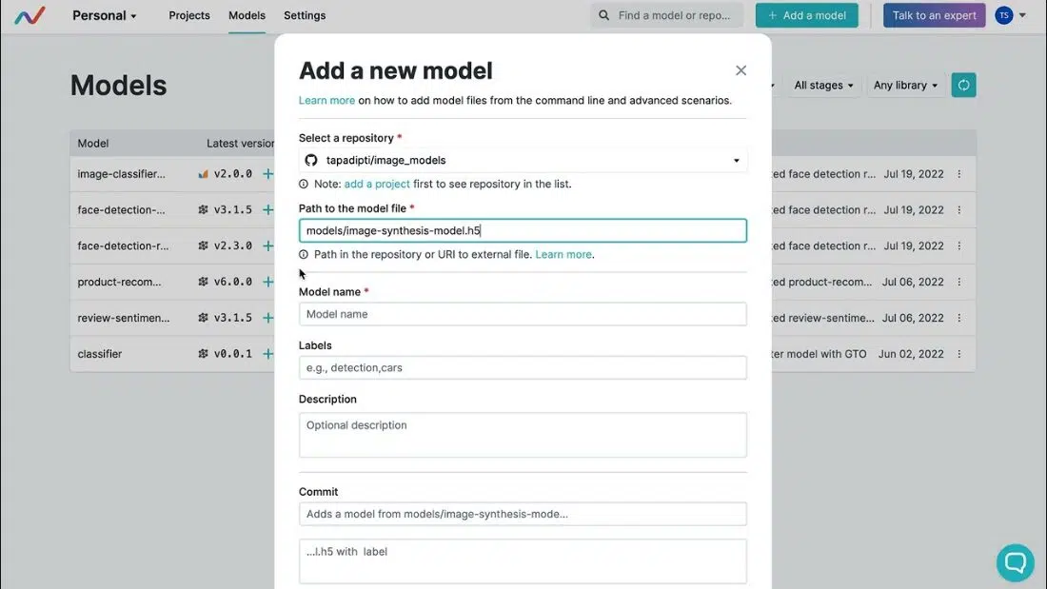
Task: Open the three-dot menu for the product-recom row
Action: point(959,283)
